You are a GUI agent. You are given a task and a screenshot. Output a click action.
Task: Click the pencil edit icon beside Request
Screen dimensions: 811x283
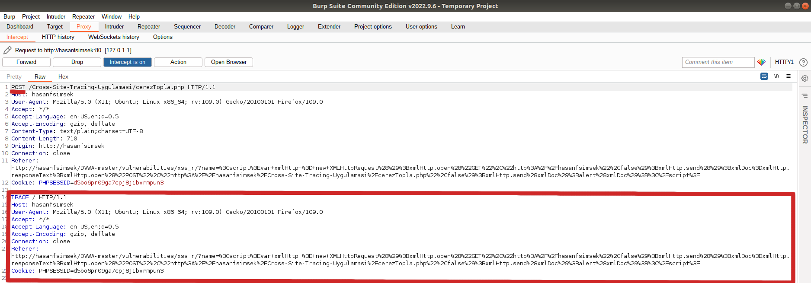click(7, 50)
